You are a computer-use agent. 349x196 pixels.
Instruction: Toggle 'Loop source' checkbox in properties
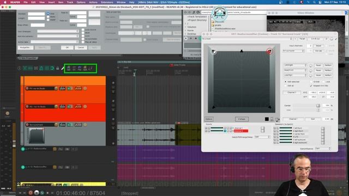click(83, 29)
